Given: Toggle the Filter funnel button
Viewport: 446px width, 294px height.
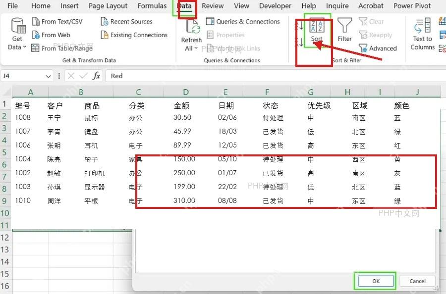Looking at the screenshot, I should (x=344, y=30).
